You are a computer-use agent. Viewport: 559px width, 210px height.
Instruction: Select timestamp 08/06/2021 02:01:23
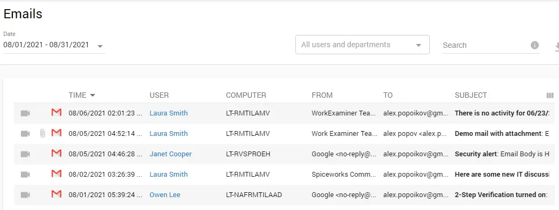pyautogui.click(x=105, y=113)
